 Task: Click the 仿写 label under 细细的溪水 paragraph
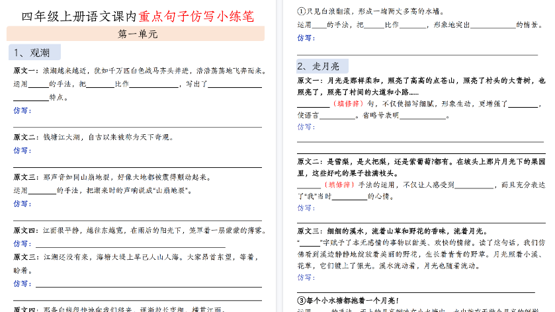(306, 278)
